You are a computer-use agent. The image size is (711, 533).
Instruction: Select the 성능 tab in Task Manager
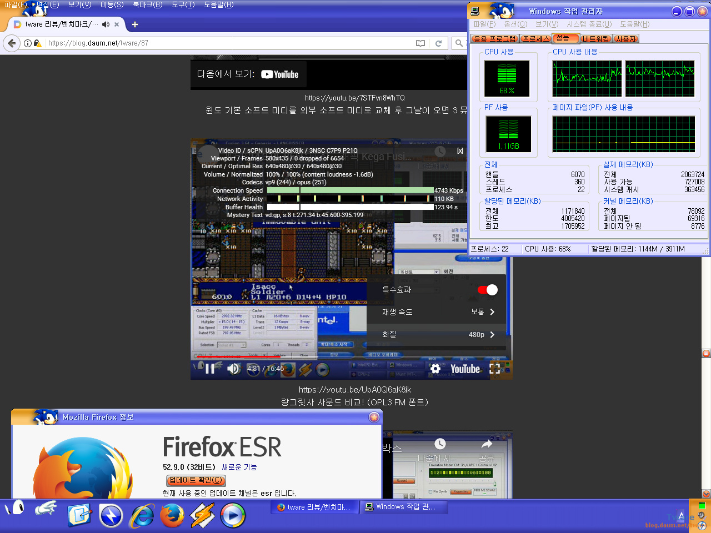(x=565, y=38)
